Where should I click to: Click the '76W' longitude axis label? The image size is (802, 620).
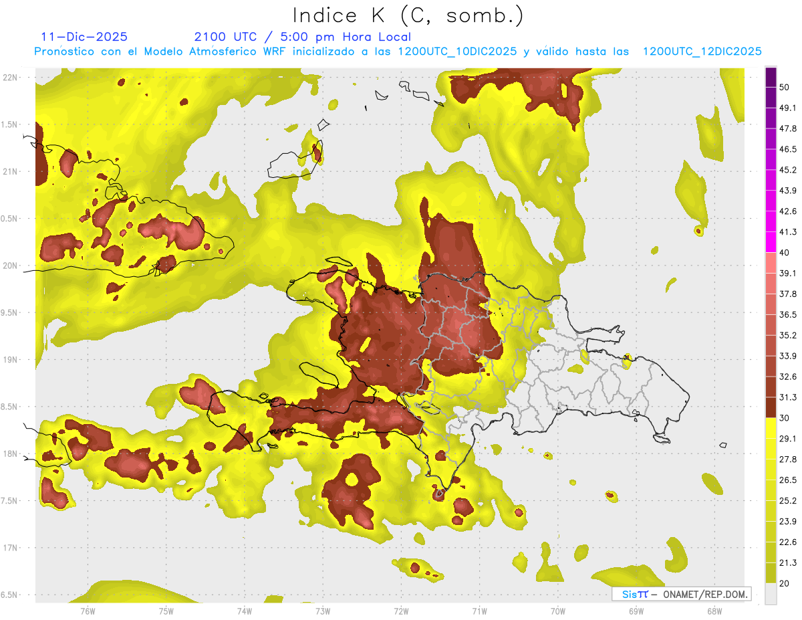tap(88, 611)
